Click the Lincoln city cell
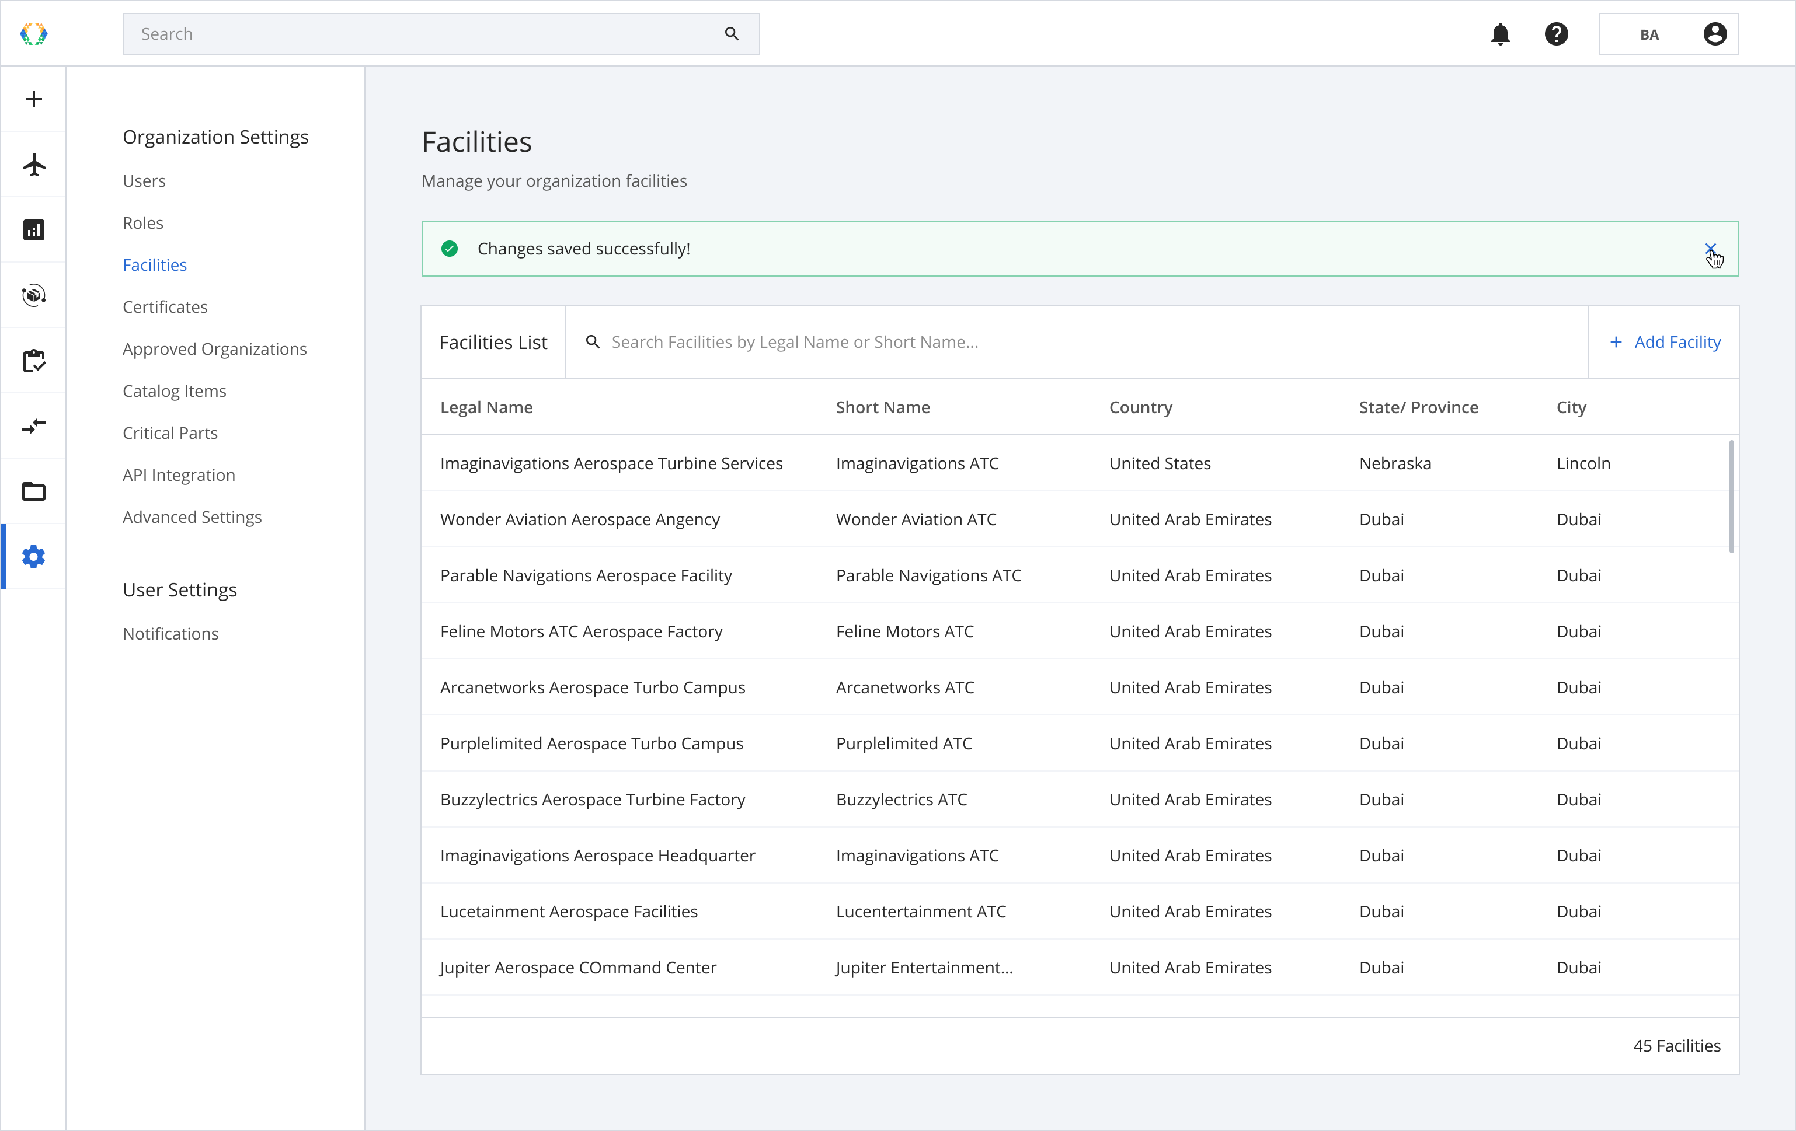 [x=1583, y=463]
